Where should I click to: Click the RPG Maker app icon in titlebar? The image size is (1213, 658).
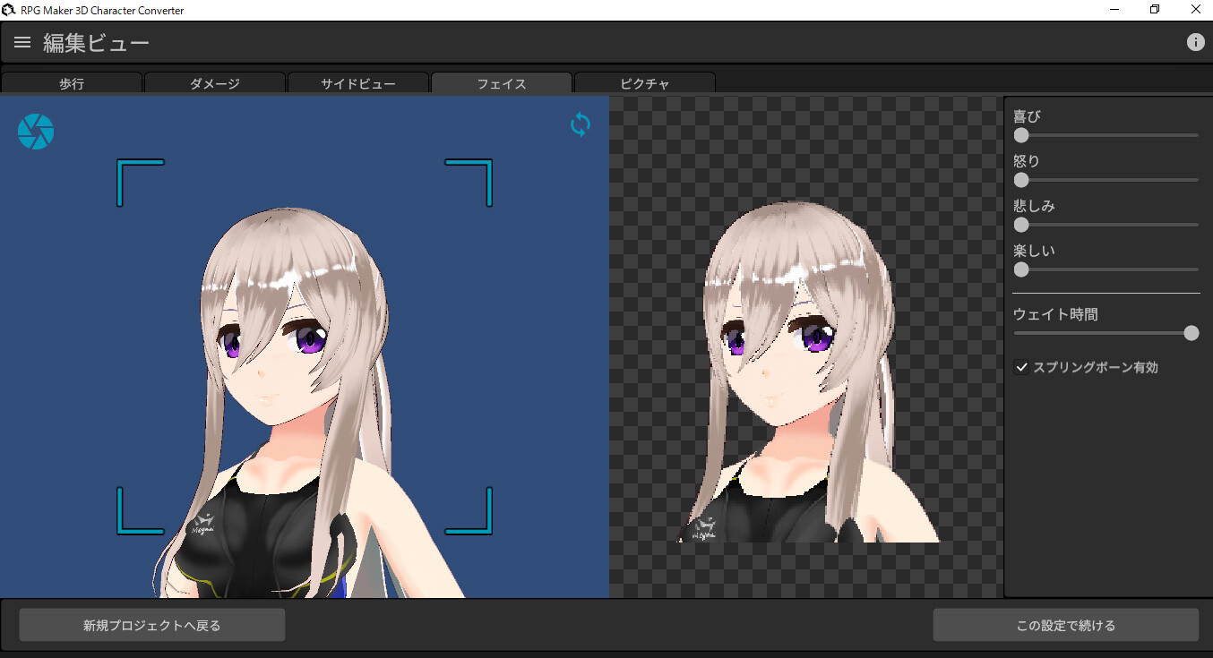pyautogui.click(x=9, y=9)
